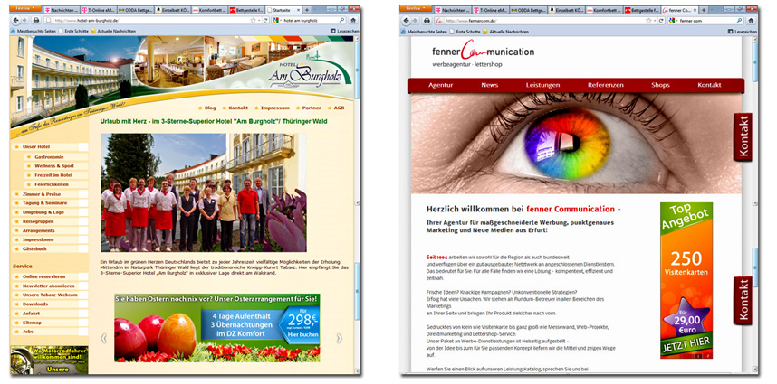Open URL history dropdown in hotel window
This screenshot has height=384, width=777.
(260, 20)
